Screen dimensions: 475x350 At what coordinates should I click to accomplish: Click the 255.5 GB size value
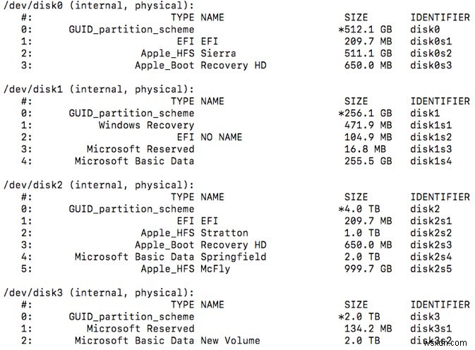pyautogui.click(x=368, y=160)
